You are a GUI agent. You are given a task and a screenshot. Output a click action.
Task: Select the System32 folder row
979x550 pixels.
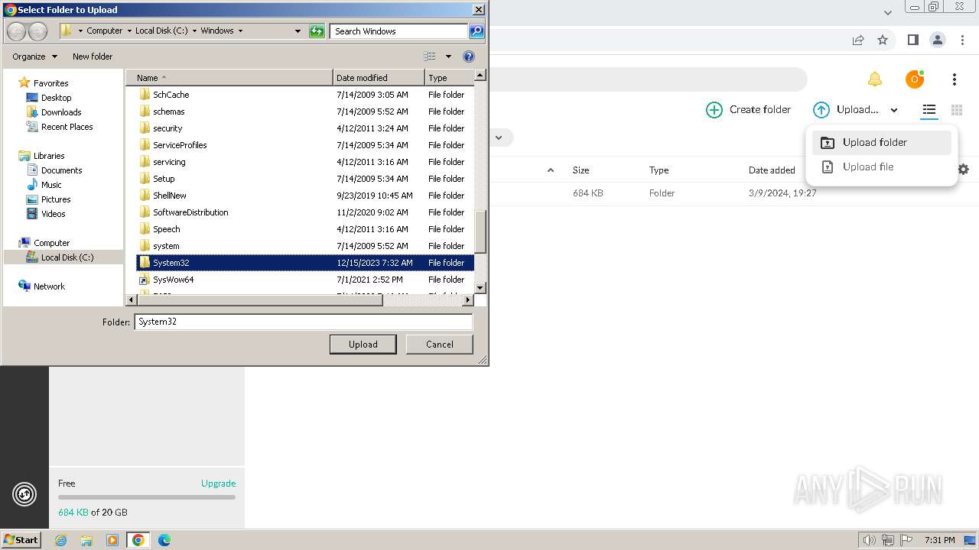tap(305, 263)
